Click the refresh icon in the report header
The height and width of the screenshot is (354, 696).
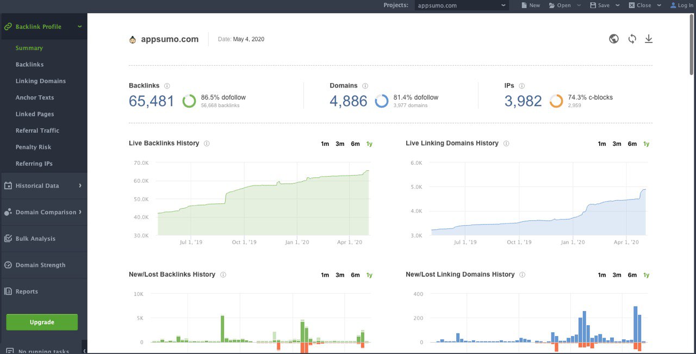click(632, 39)
